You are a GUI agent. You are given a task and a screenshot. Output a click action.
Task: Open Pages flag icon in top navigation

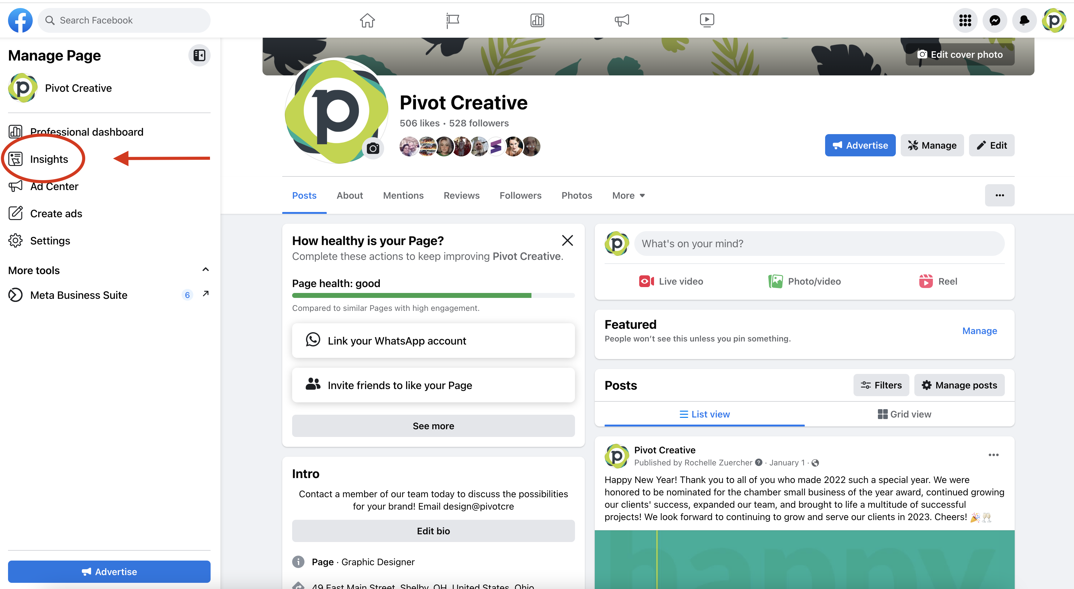[452, 20]
